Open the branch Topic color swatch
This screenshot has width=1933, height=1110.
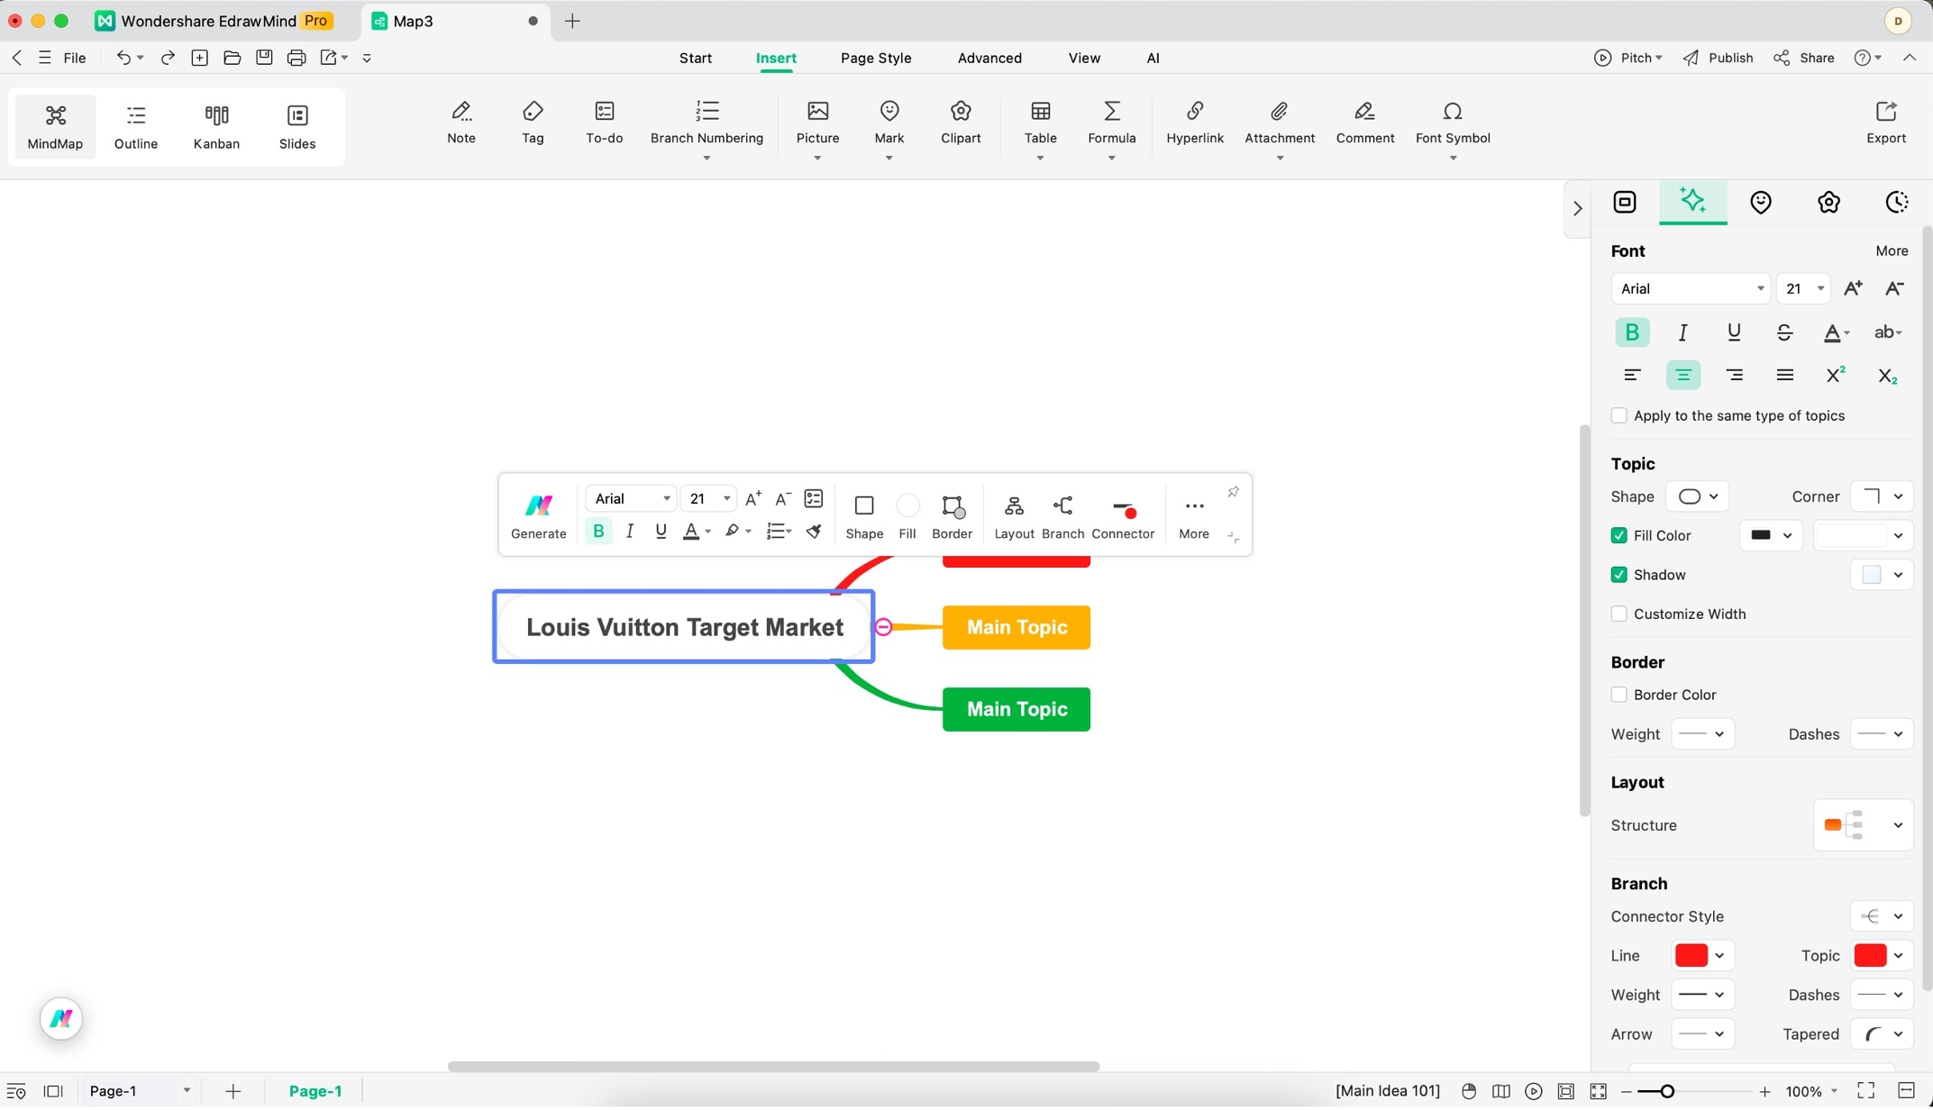click(x=1882, y=956)
